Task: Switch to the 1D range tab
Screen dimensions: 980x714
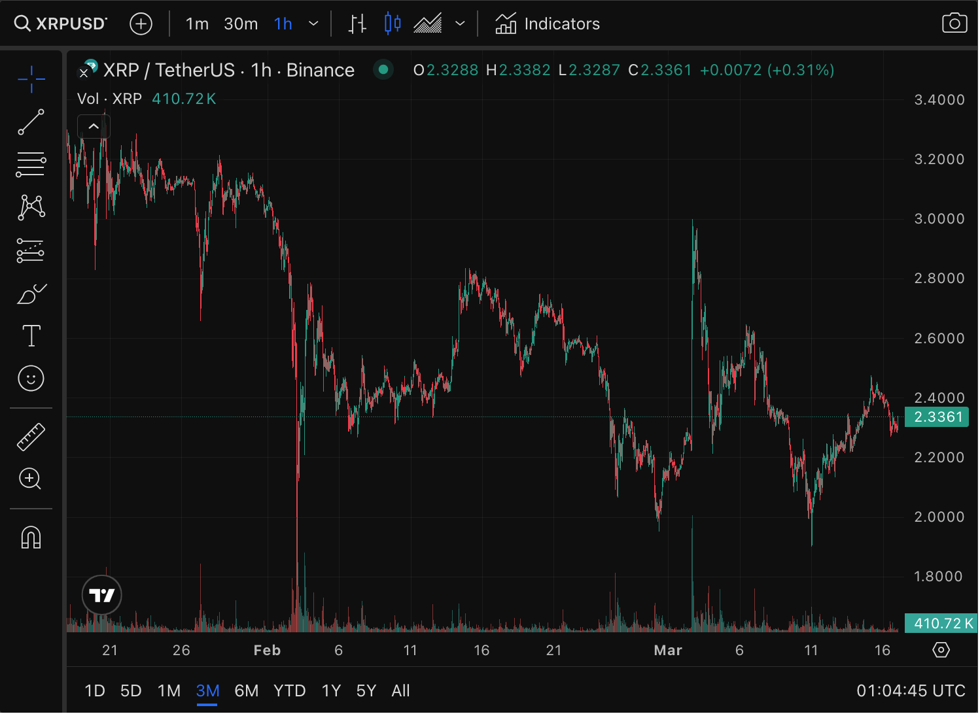Action: point(94,690)
